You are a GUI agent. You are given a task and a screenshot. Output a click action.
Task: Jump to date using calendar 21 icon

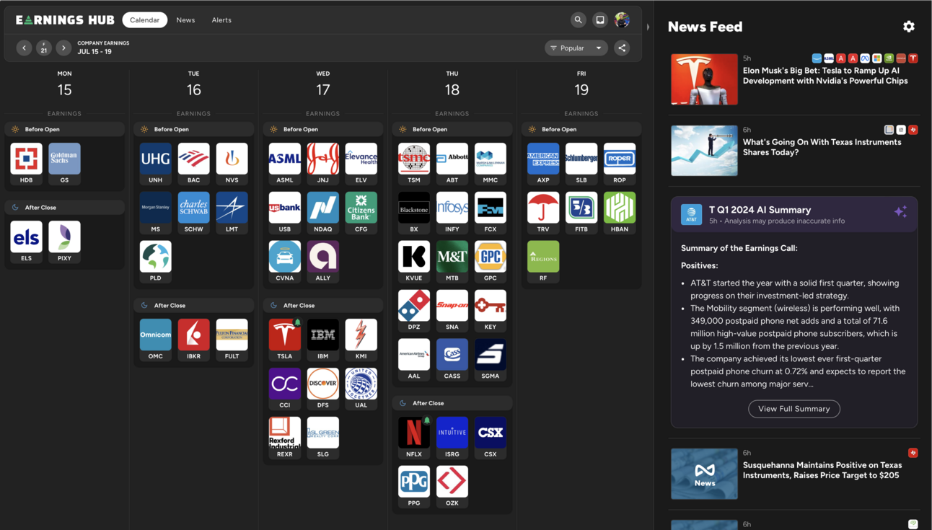click(x=44, y=48)
